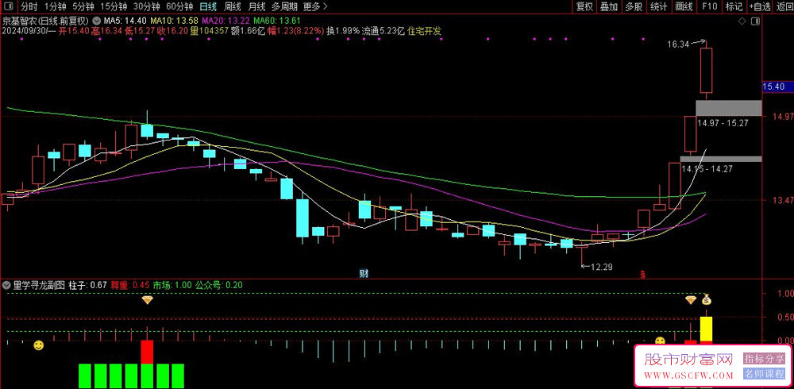Collapse the 里学寻龙副图 indicator arrow
The width and height of the screenshot is (794, 389).
[6, 285]
